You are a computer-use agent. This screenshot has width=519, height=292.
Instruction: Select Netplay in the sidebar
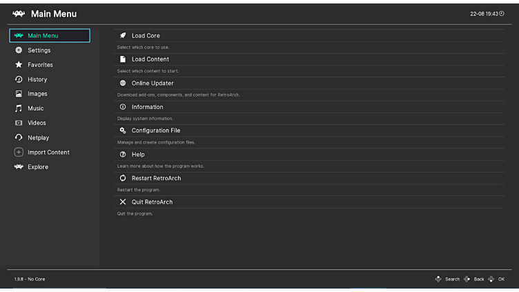[38, 138]
